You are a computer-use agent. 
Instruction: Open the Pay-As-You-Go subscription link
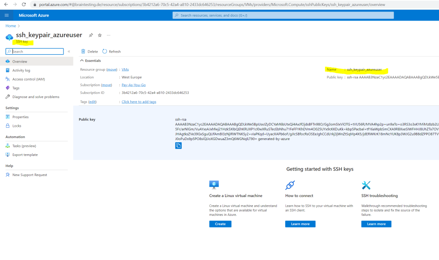pos(134,85)
